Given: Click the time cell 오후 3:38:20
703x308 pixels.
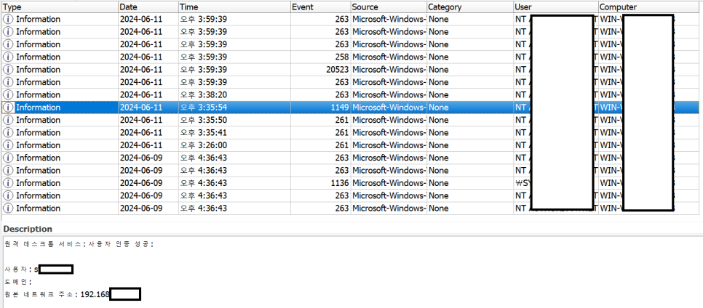Looking at the screenshot, I should pos(234,95).
